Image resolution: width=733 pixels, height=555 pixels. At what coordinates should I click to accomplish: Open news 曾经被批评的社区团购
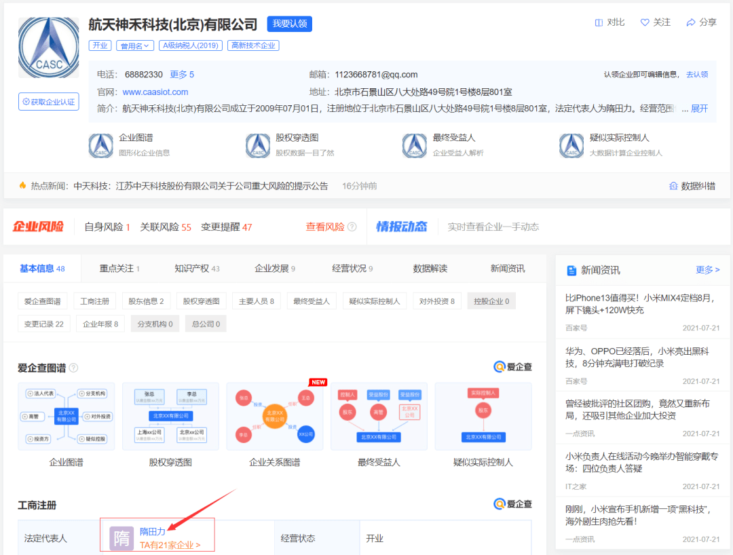[637, 410]
